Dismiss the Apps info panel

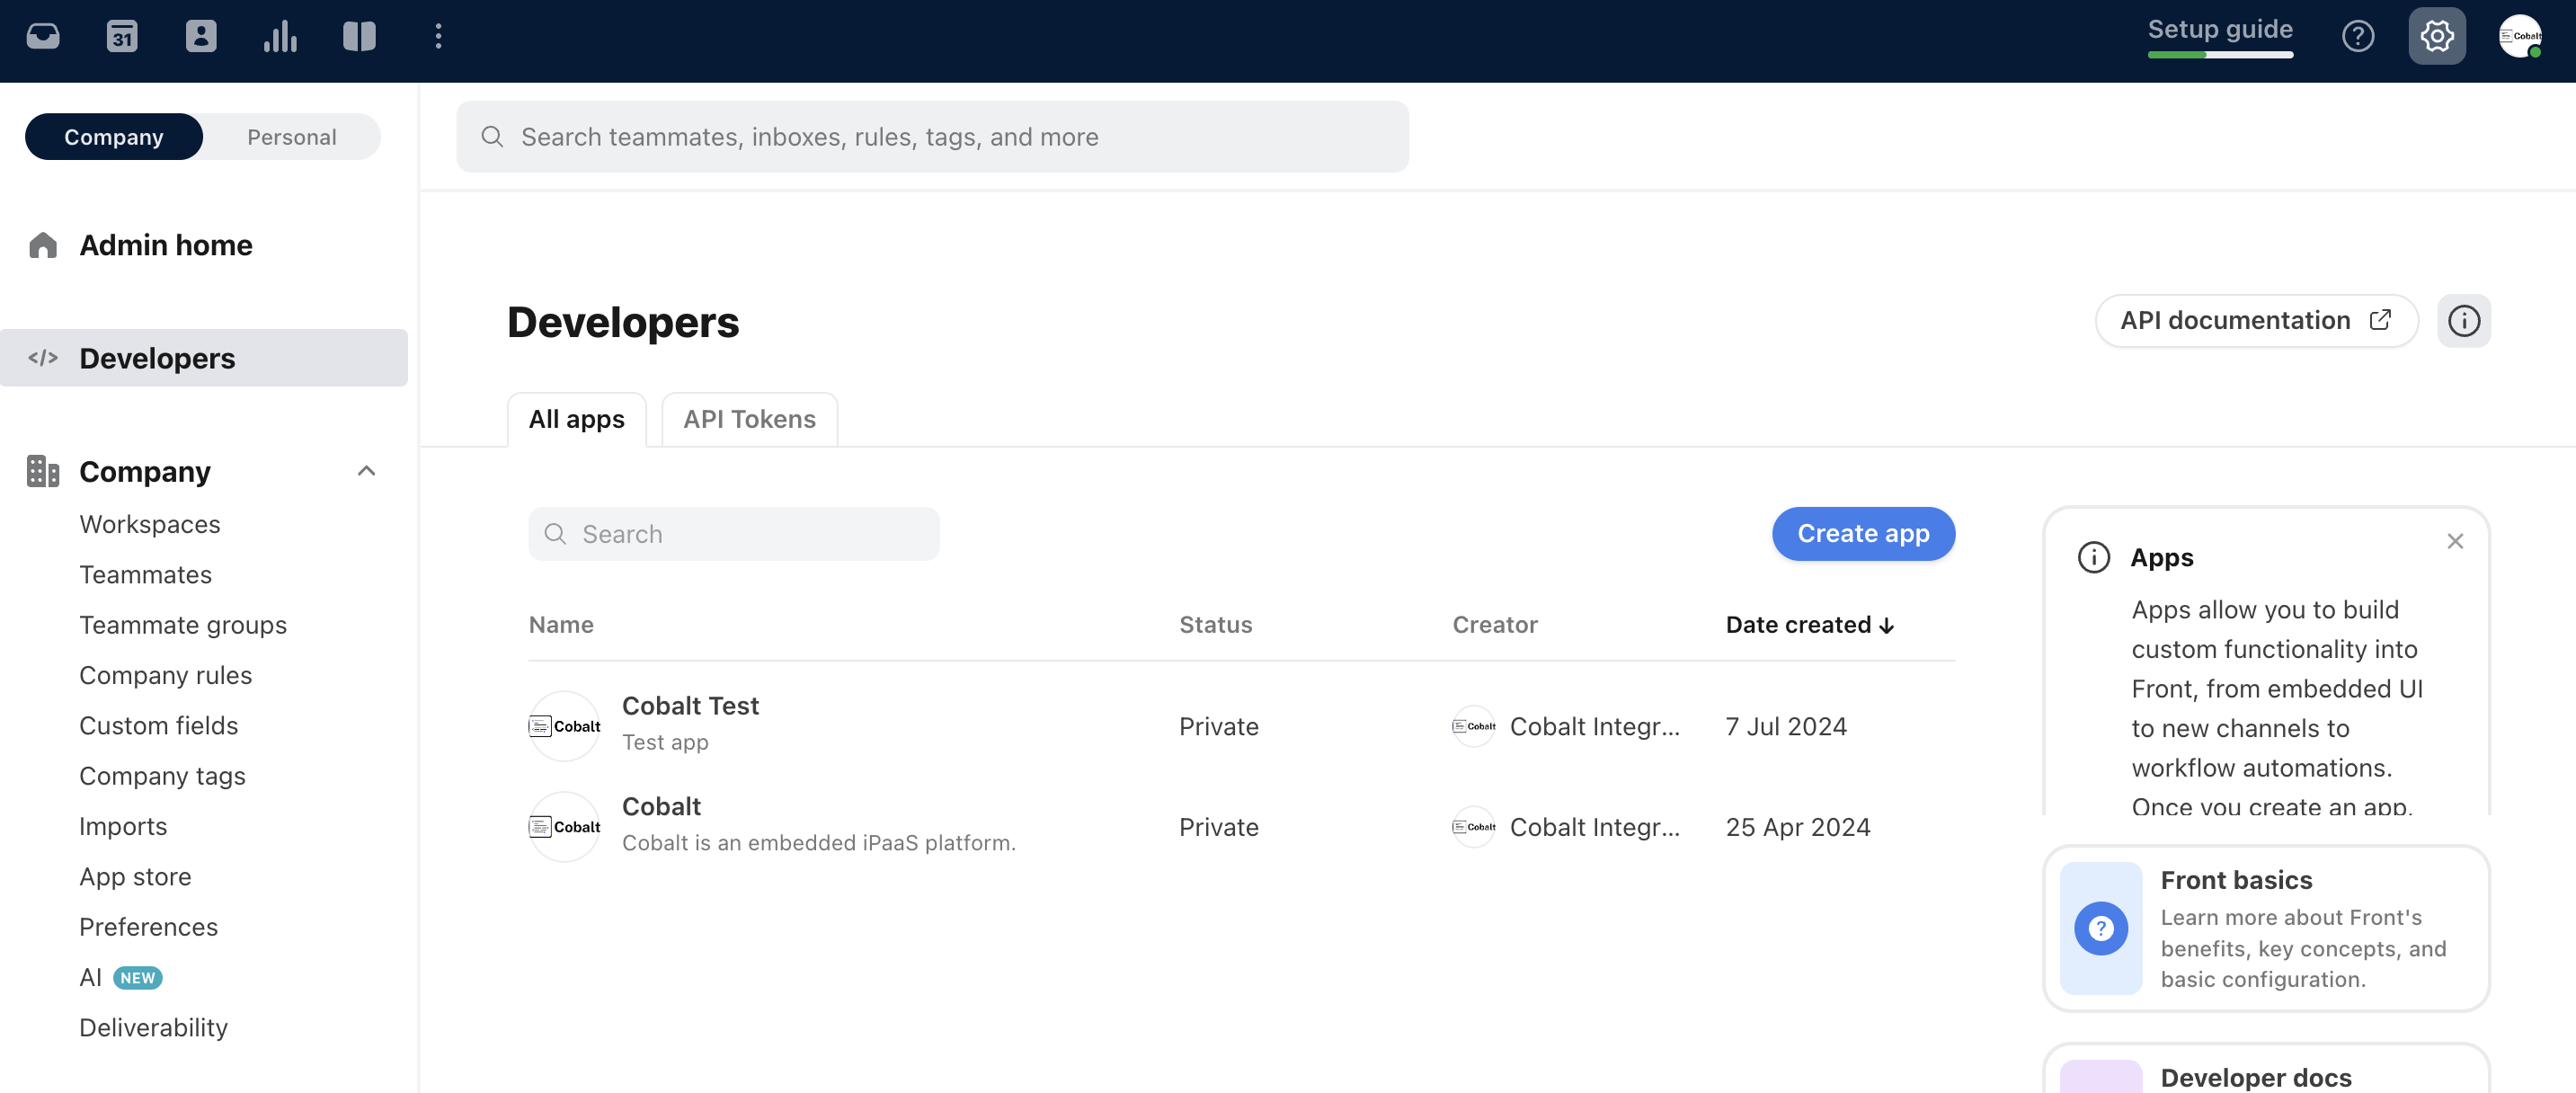pyautogui.click(x=2455, y=541)
